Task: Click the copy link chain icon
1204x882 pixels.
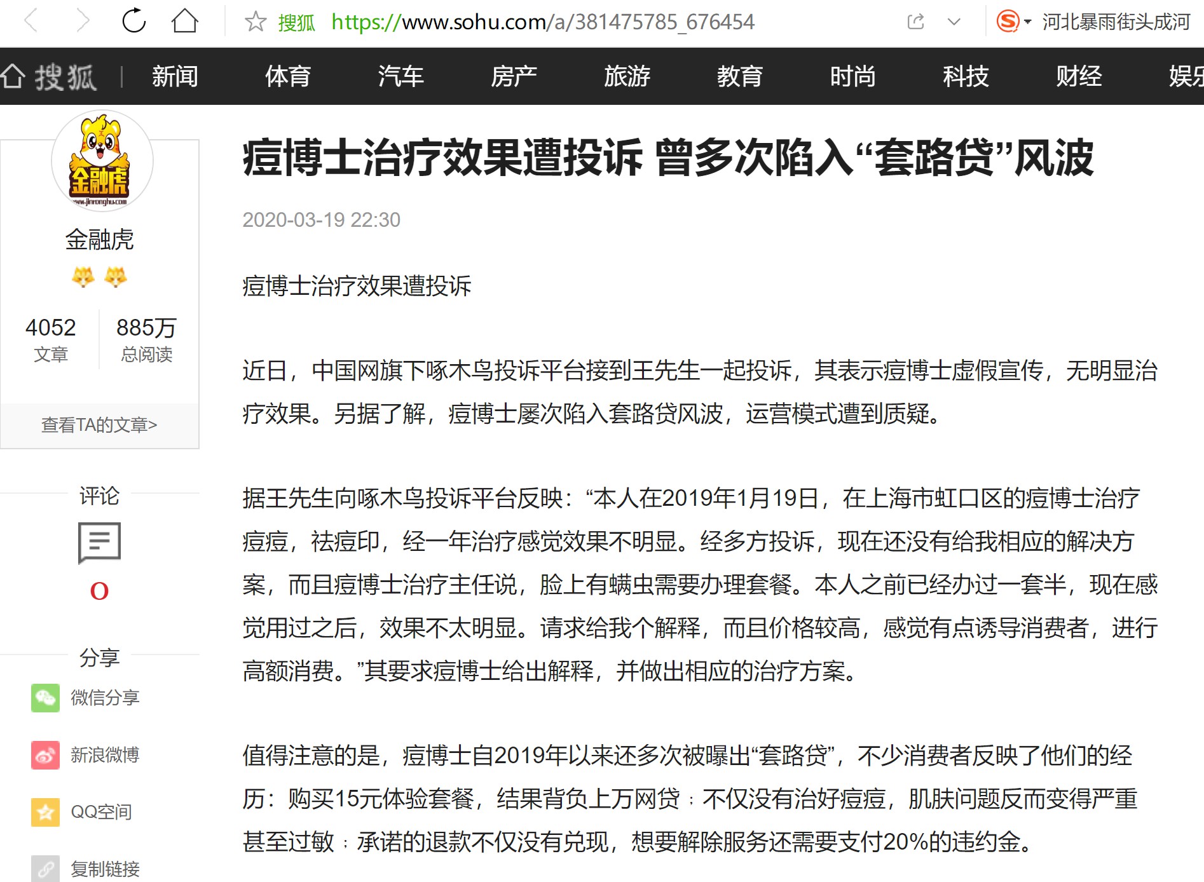Action: point(45,869)
